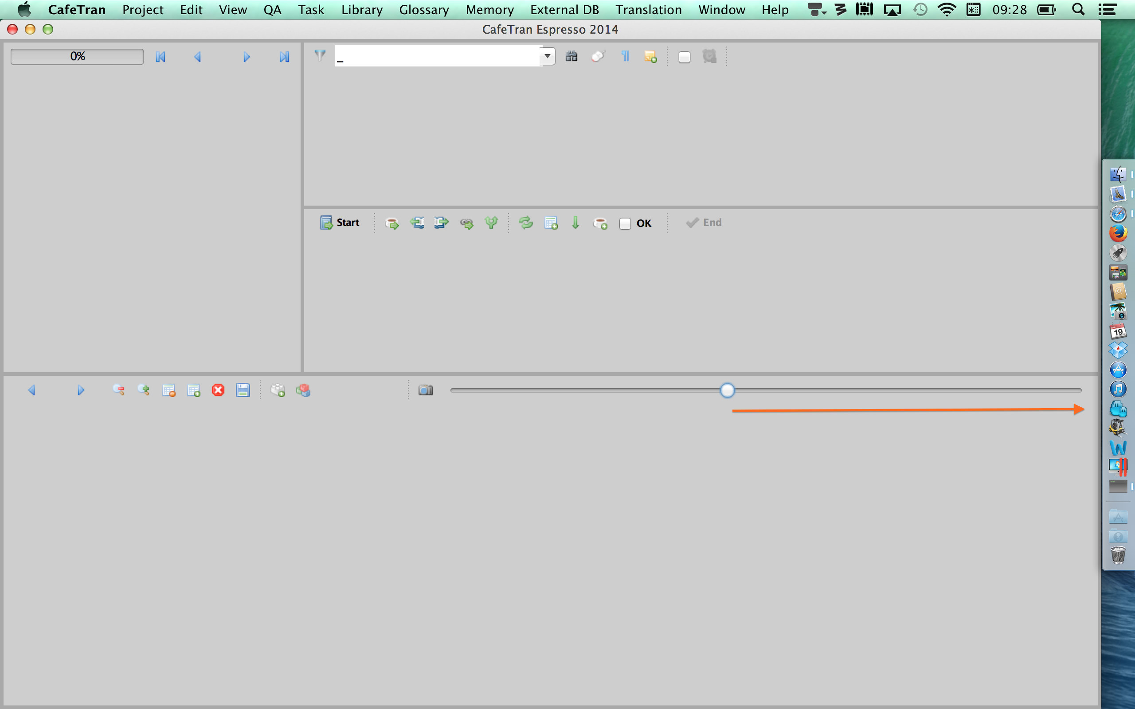Expand the search field dropdown arrow
The height and width of the screenshot is (709, 1135).
click(x=548, y=56)
